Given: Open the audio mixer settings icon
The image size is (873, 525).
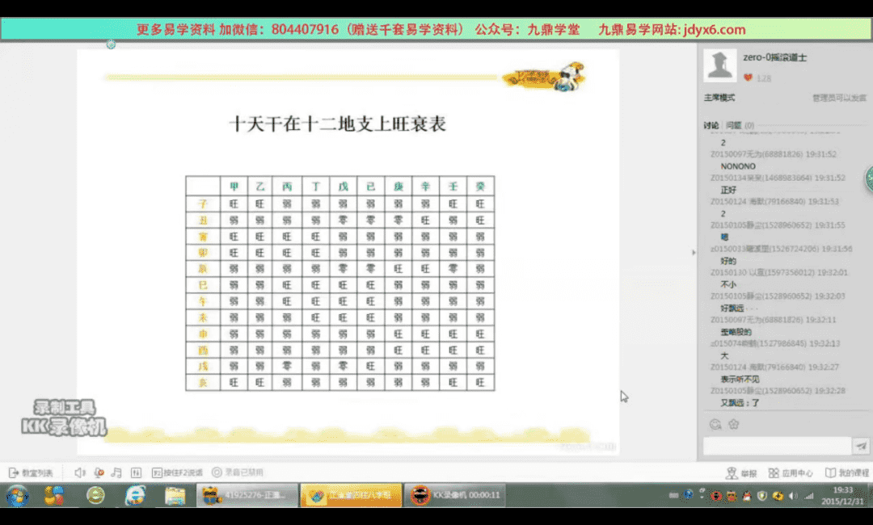Looking at the screenshot, I should pos(136,472).
